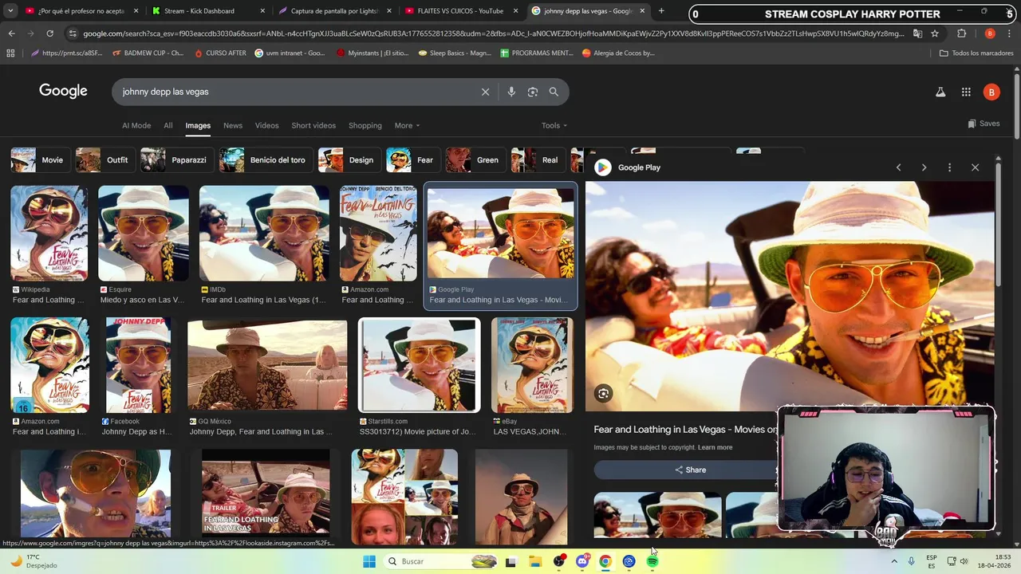Image resolution: width=1021 pixels, height=574 pixels.
Task: Expand the Tools dropdown
Action: coord(554,125)
